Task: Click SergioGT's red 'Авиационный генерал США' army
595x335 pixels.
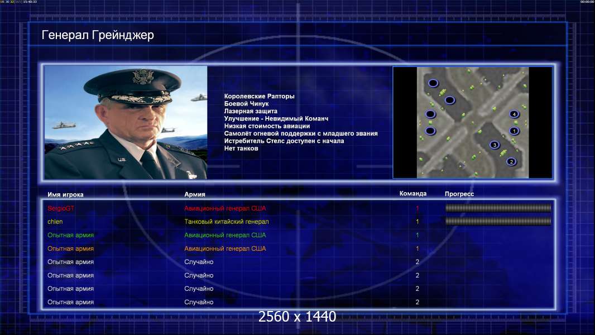Action: coord(225,208)
